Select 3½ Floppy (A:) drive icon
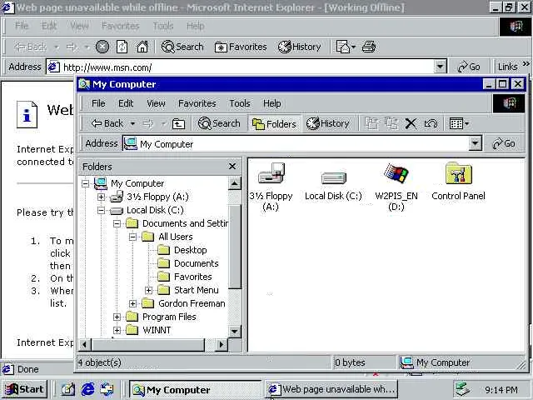Screen dimensions: 533x400 (x=271, y=187)
